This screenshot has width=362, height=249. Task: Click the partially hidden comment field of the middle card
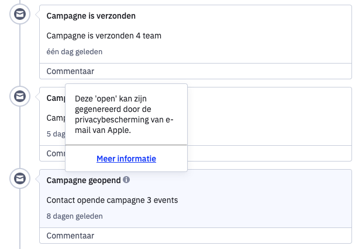click(x=269, y=153)
